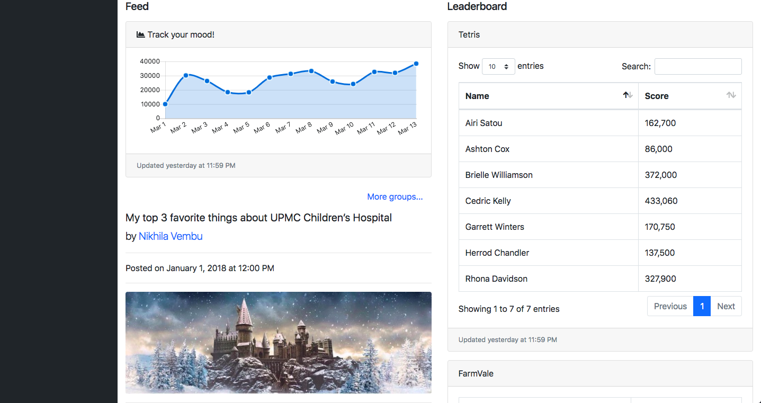Focus the leaderboard Search field

[x=698, y=66]
